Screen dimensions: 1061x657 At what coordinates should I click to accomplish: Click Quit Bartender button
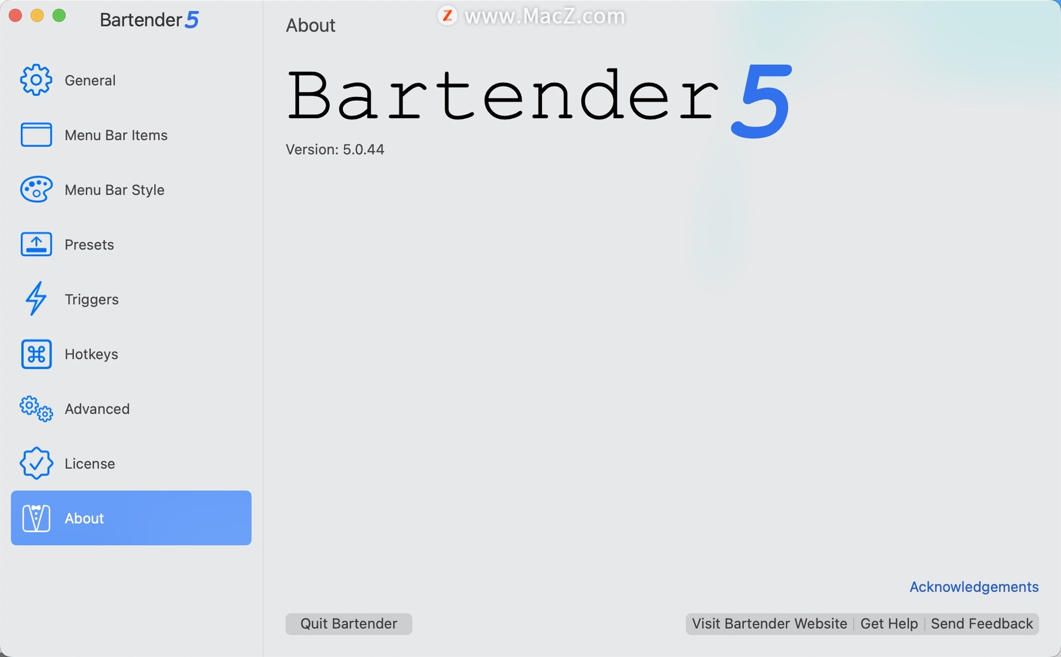pos(349,624)
